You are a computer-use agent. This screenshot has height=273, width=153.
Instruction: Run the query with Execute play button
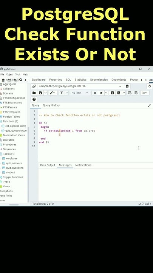101,93
